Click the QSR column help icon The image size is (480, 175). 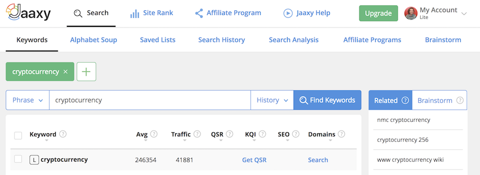tap(229, 134)
